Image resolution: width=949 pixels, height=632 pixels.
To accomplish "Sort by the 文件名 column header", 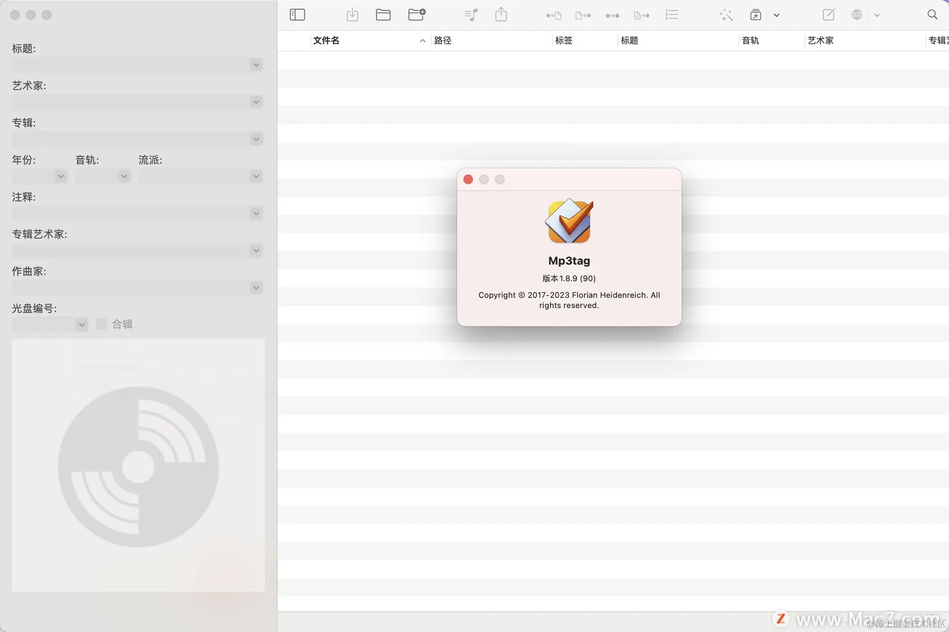I will (326, 40).
